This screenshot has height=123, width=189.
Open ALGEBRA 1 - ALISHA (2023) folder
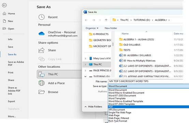(136, 40)
